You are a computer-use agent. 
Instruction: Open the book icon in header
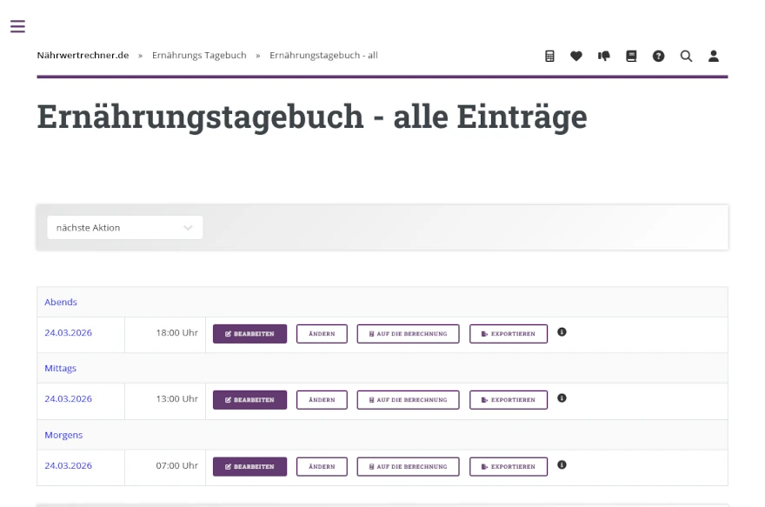[631, 56]
